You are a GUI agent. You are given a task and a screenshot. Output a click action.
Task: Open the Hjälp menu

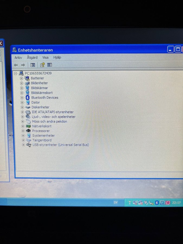pyautogui.click(x=57, y=58)
